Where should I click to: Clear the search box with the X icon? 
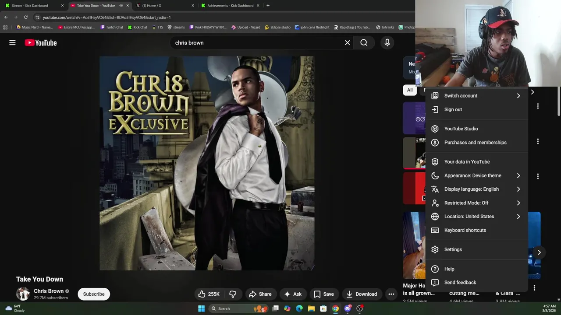tap(347, 42)
